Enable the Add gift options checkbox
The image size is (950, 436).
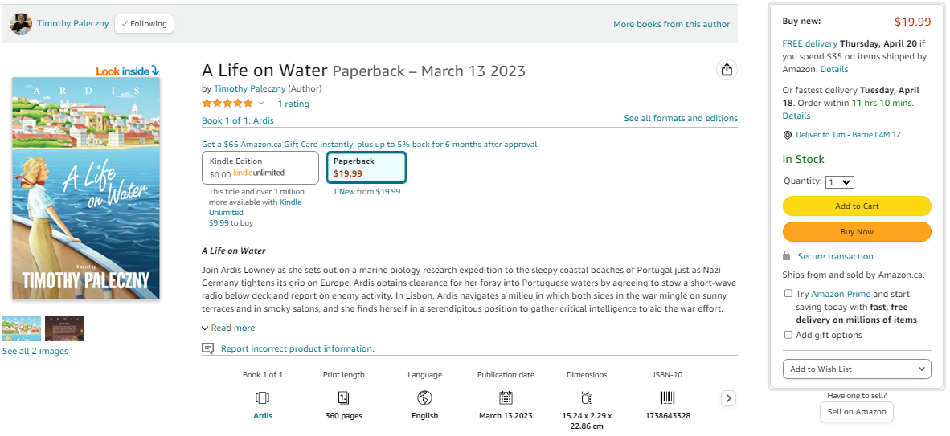[x=788, y=335]
